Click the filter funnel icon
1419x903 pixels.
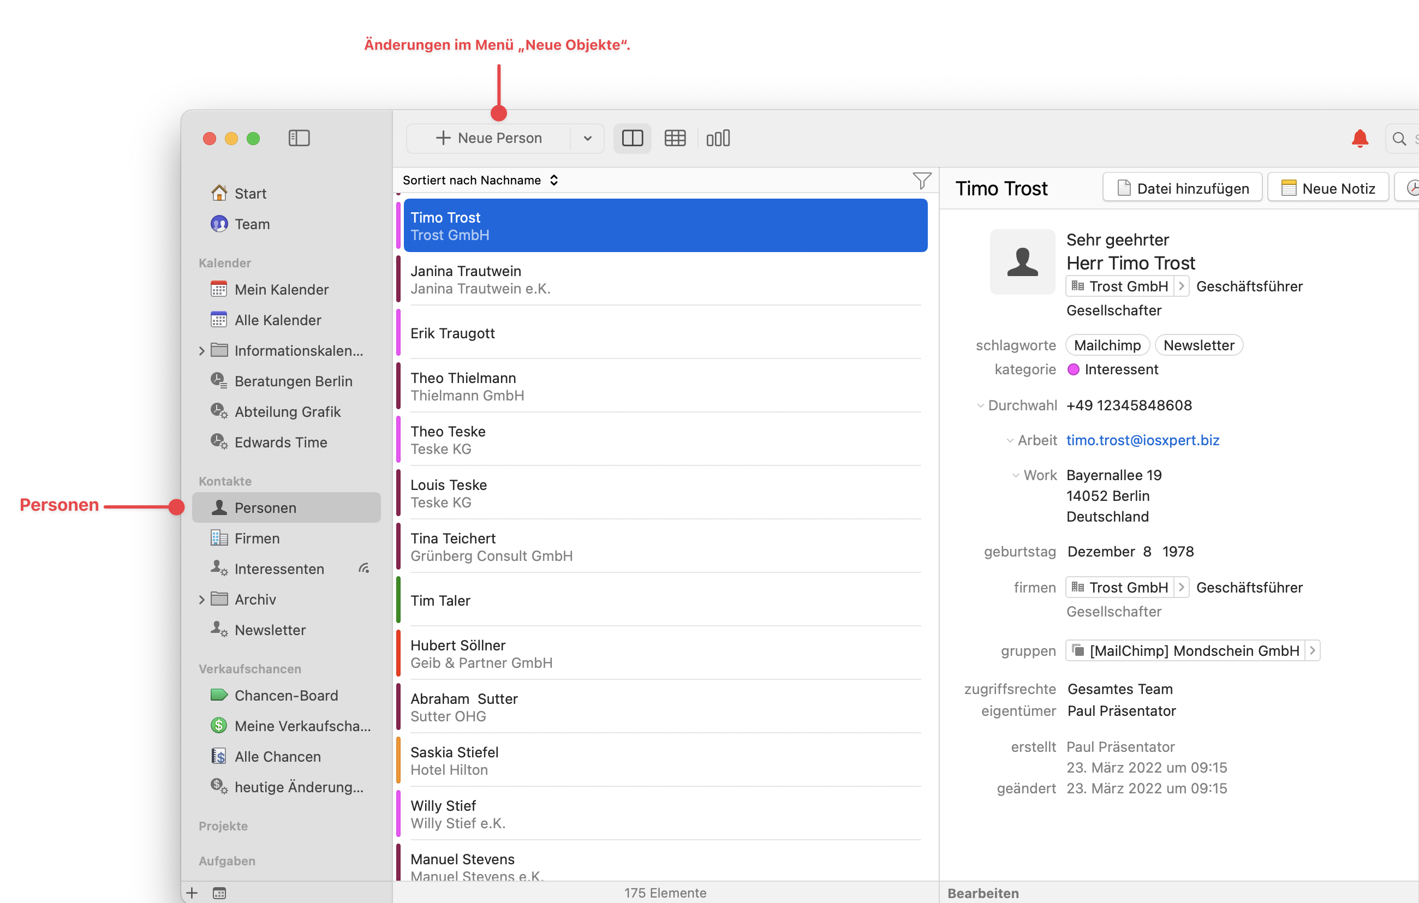point(921,180)
